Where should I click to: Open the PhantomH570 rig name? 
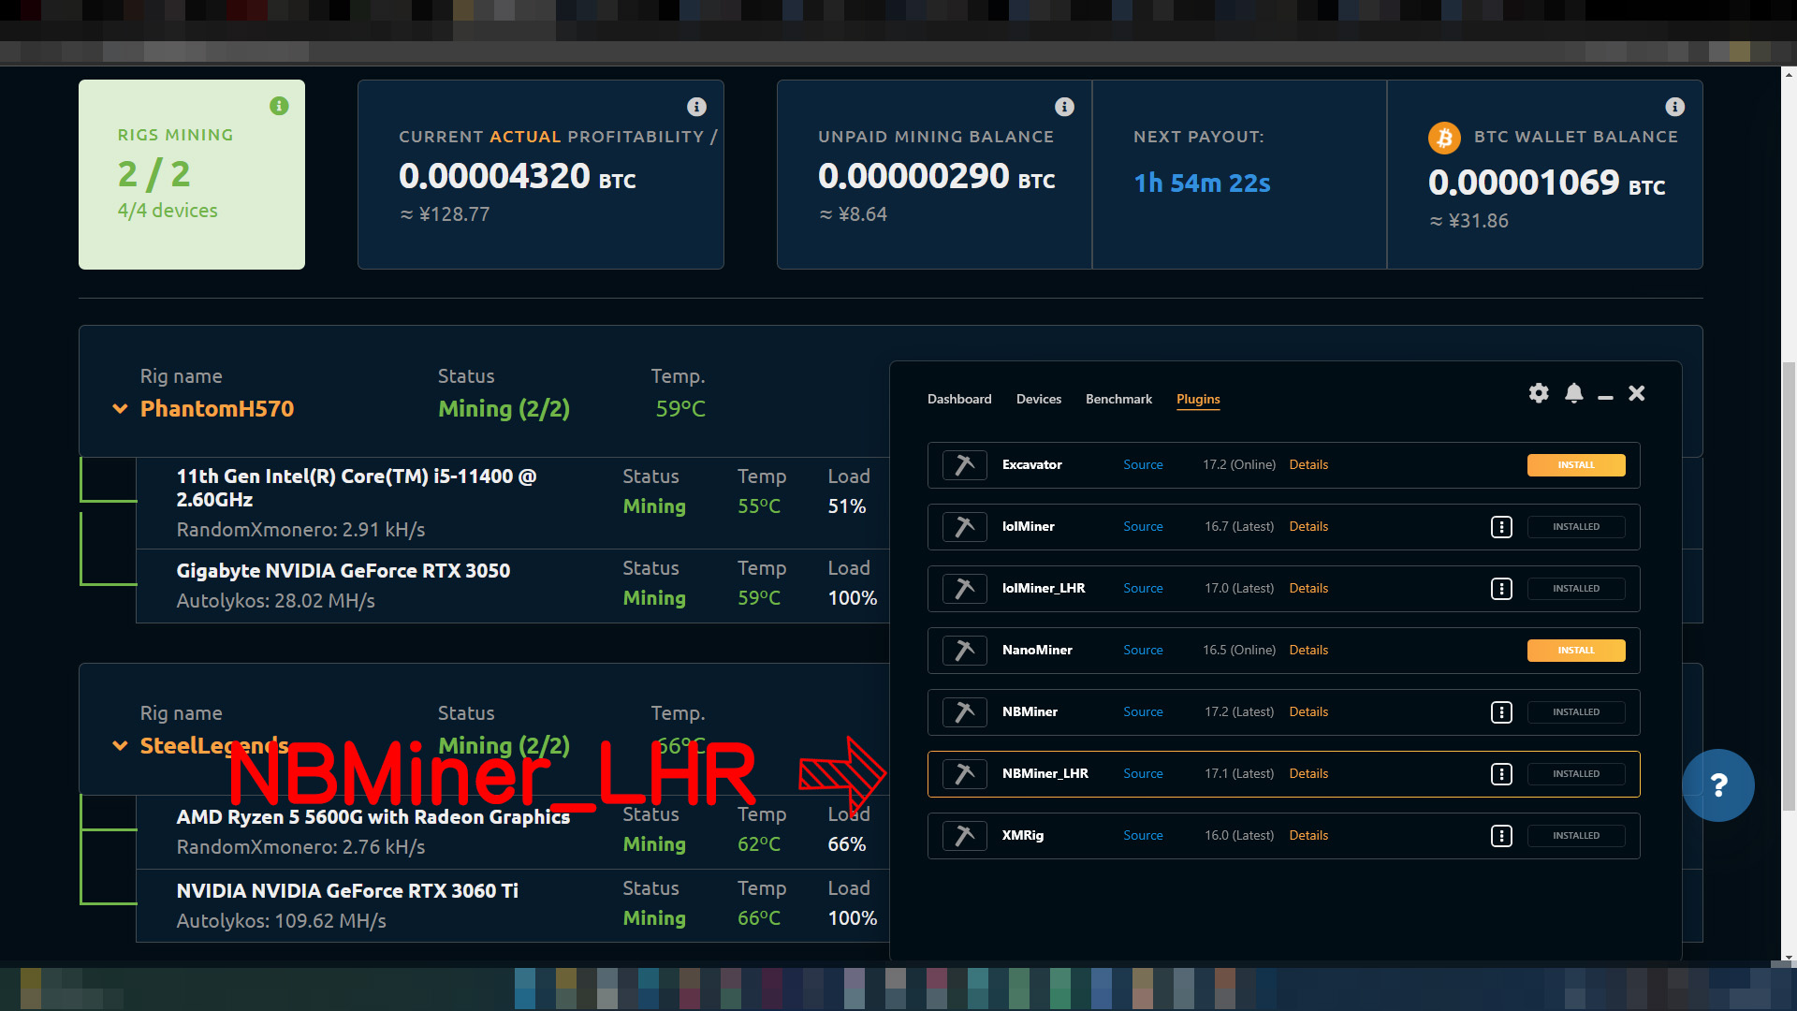tap(217, 409)
